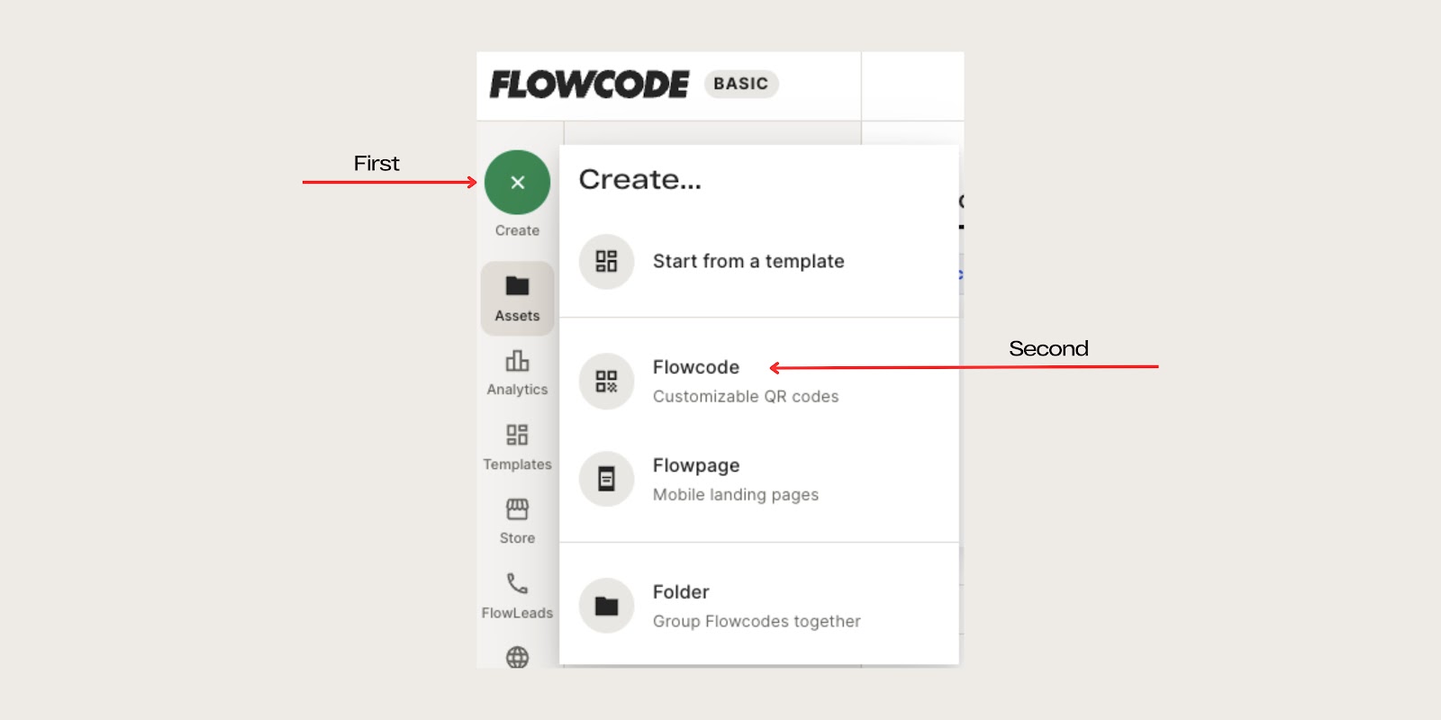This screenshot has width=1441, height=720.
Task: Click the globe icon below FlowLeads
Action: [517, 659]
